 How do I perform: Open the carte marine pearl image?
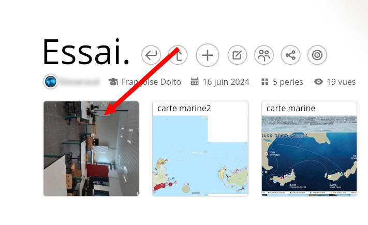tap(309, 156)
